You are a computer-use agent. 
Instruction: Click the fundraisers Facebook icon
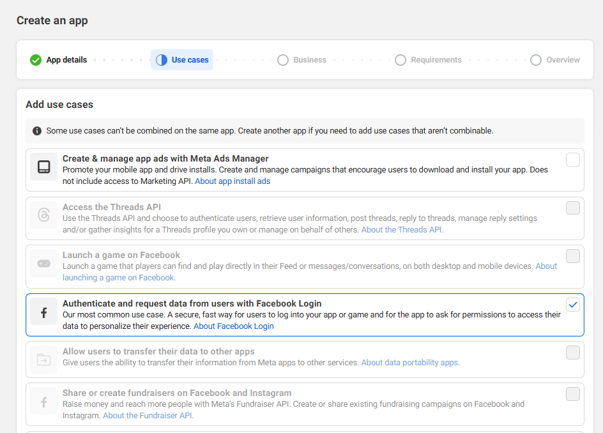pos(43,402)
